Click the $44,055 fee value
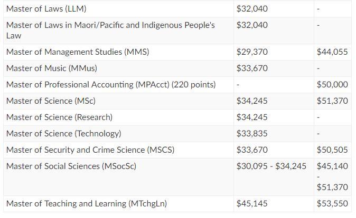The image size is (356, 218). [x=332, y=52]
